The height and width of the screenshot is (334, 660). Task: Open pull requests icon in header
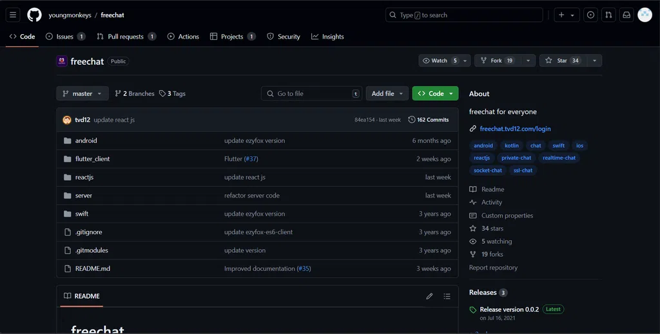[608, 15]
